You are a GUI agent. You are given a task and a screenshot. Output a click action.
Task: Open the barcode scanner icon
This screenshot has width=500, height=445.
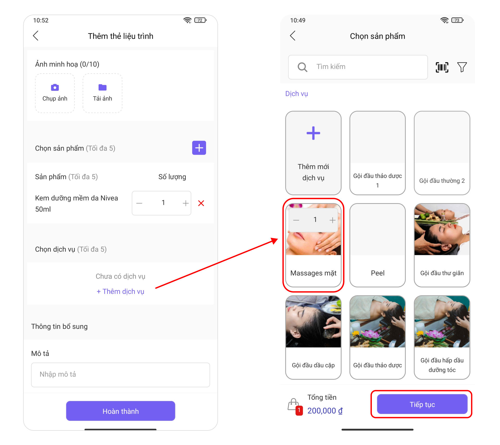coord(442,67)
